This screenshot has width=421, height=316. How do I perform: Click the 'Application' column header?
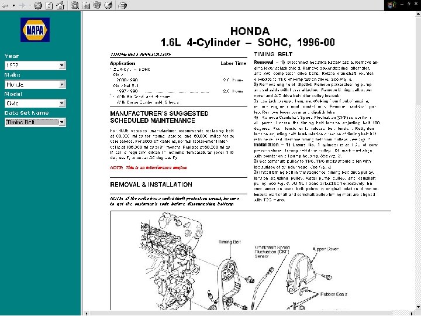click(x=122, y=63)
